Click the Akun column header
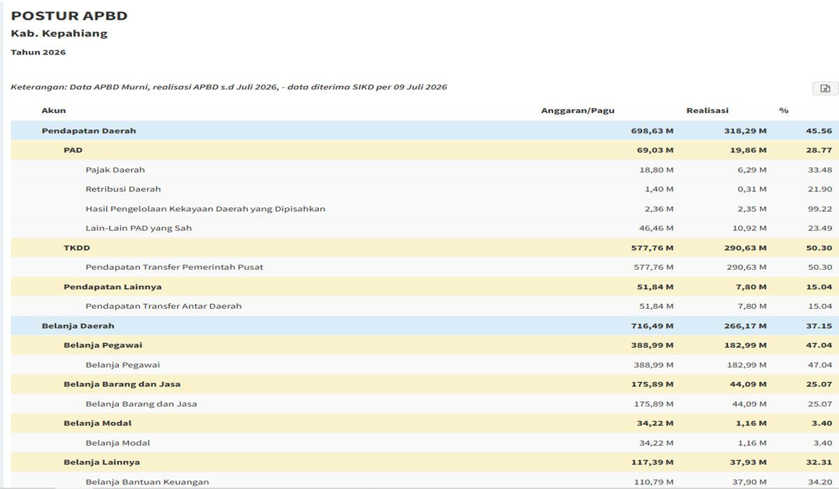Screen dimensions: 839x489 [x=54, y=110]
